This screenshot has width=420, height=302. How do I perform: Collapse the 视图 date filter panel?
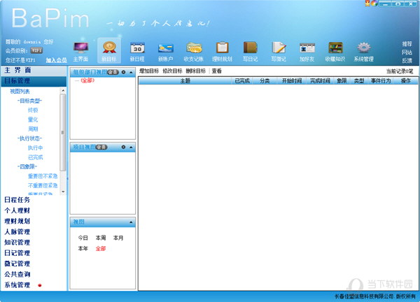pos(131,222)
